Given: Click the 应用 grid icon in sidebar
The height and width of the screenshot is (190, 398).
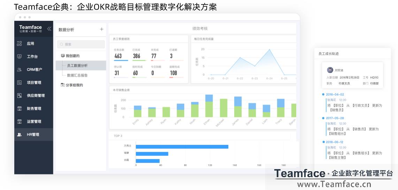Looking at the screenshot, I should 19,43.
